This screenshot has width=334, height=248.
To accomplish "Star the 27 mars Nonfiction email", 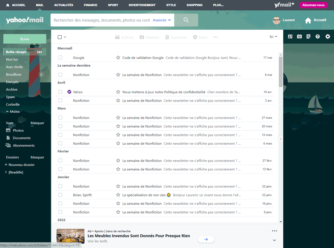I will (118, 118).
